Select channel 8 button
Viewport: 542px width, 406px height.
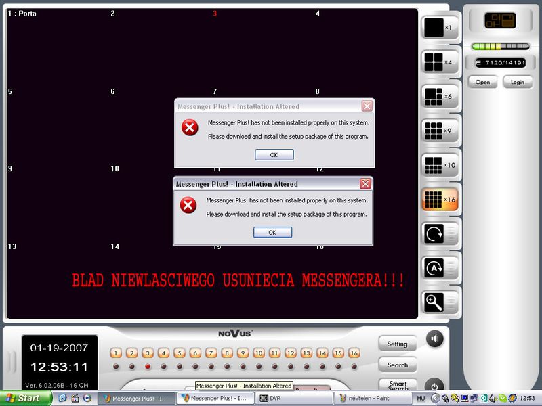tap(227, 353)
